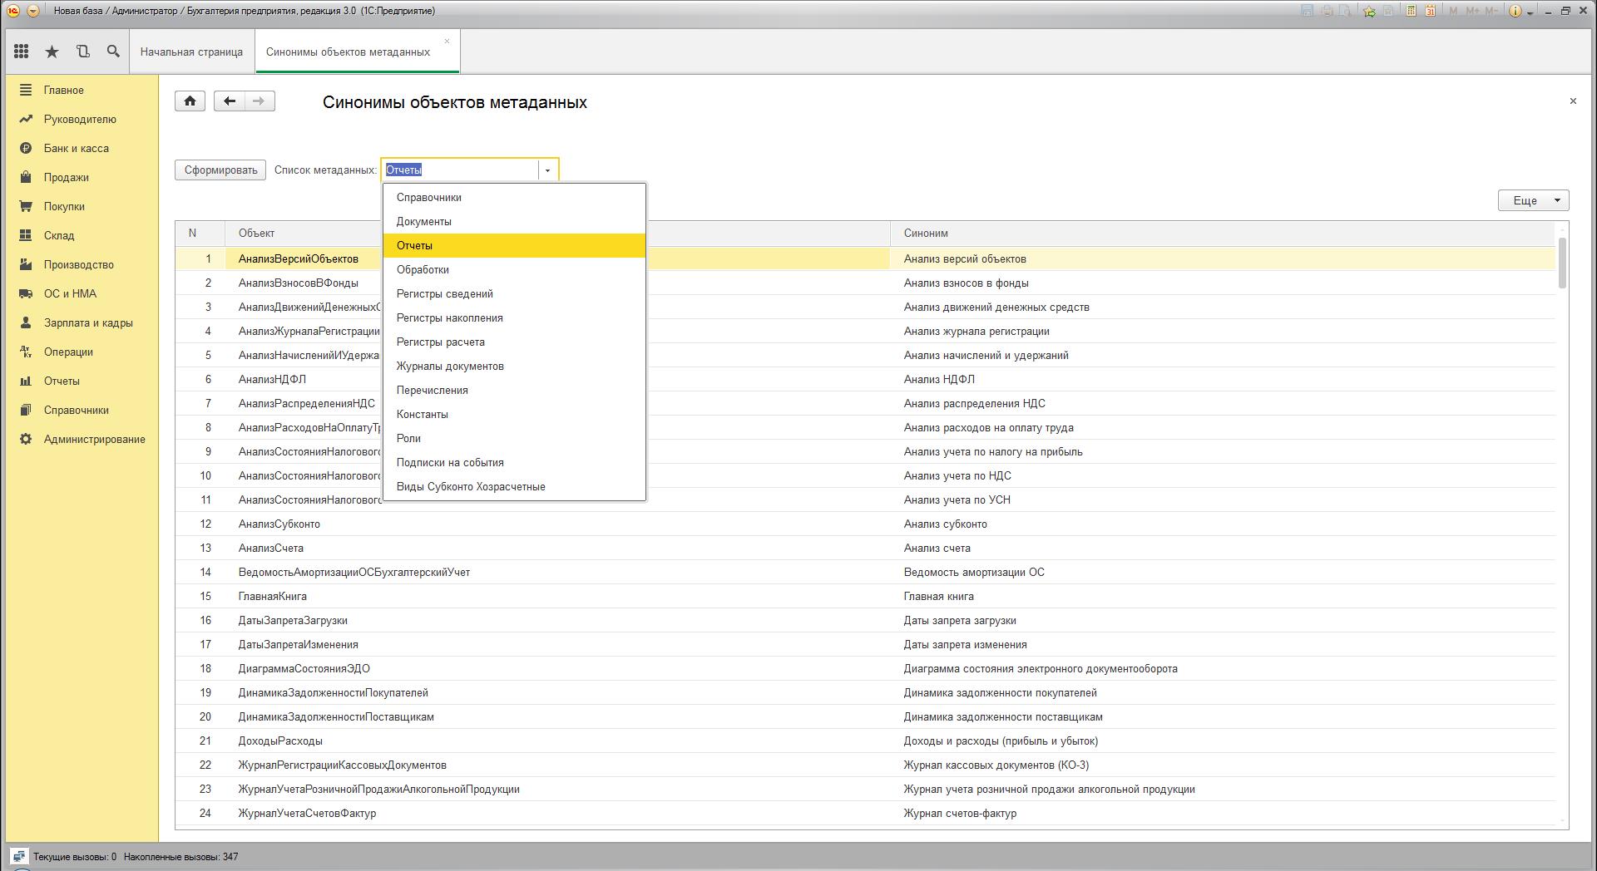Select Подписки на события in the dropdown
Screen dimensions: 1597x871
[x=514, y=462]
